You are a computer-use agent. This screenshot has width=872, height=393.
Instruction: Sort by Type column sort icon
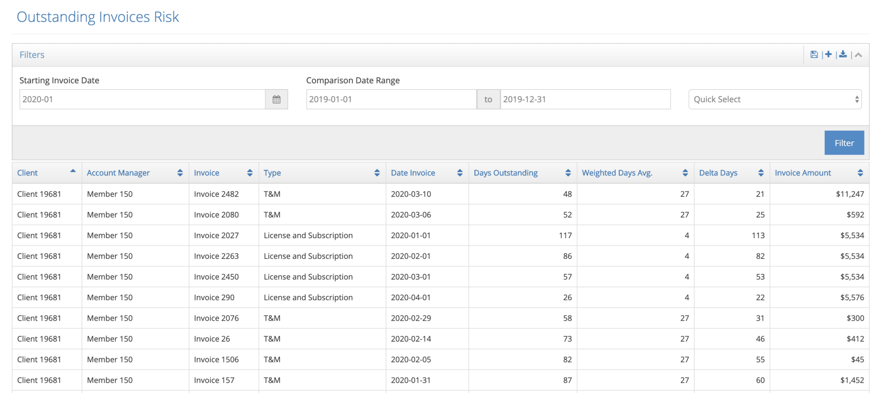tap(377, 173)
